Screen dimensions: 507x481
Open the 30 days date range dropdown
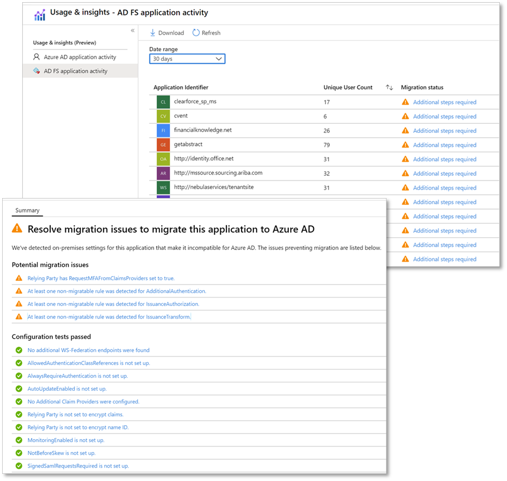187,59
